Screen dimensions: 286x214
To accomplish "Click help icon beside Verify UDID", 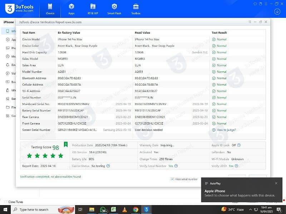I will 236,166.
